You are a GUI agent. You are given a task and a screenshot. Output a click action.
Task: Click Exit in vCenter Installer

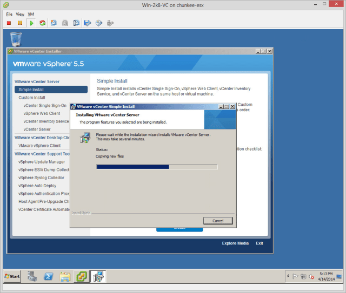pyautogui.click(x=259, y=243)
